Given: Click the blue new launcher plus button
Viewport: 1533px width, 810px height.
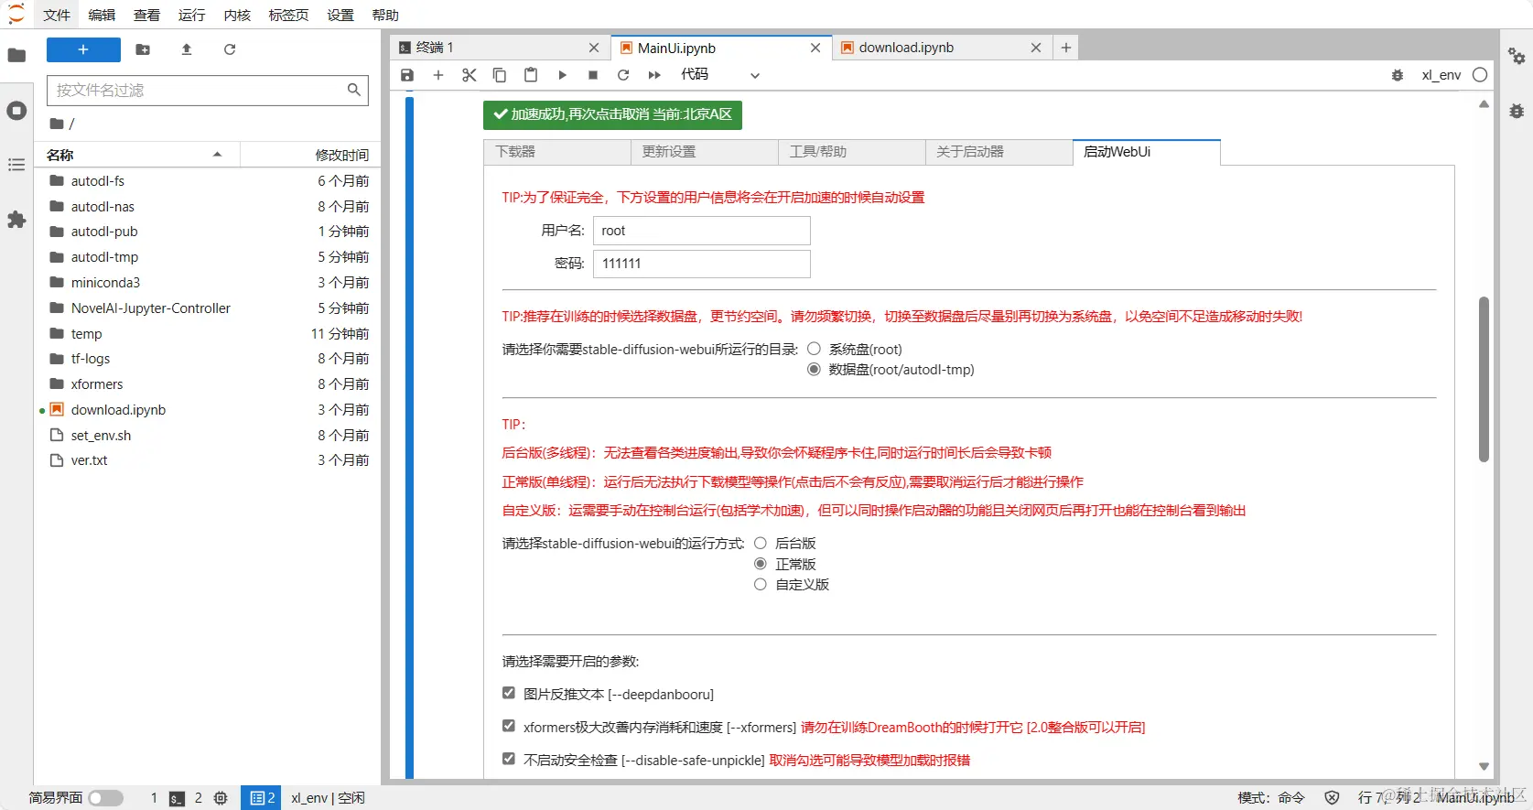Looking at the screenshot, I should point(83,49).
